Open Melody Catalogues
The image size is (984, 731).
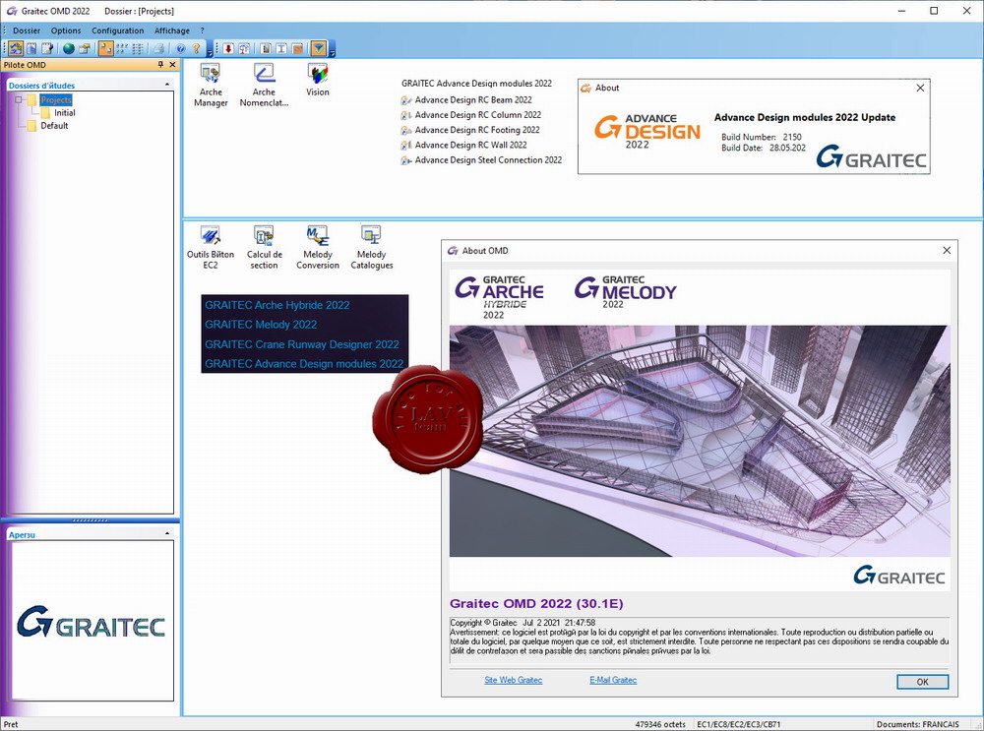point(372,248)
